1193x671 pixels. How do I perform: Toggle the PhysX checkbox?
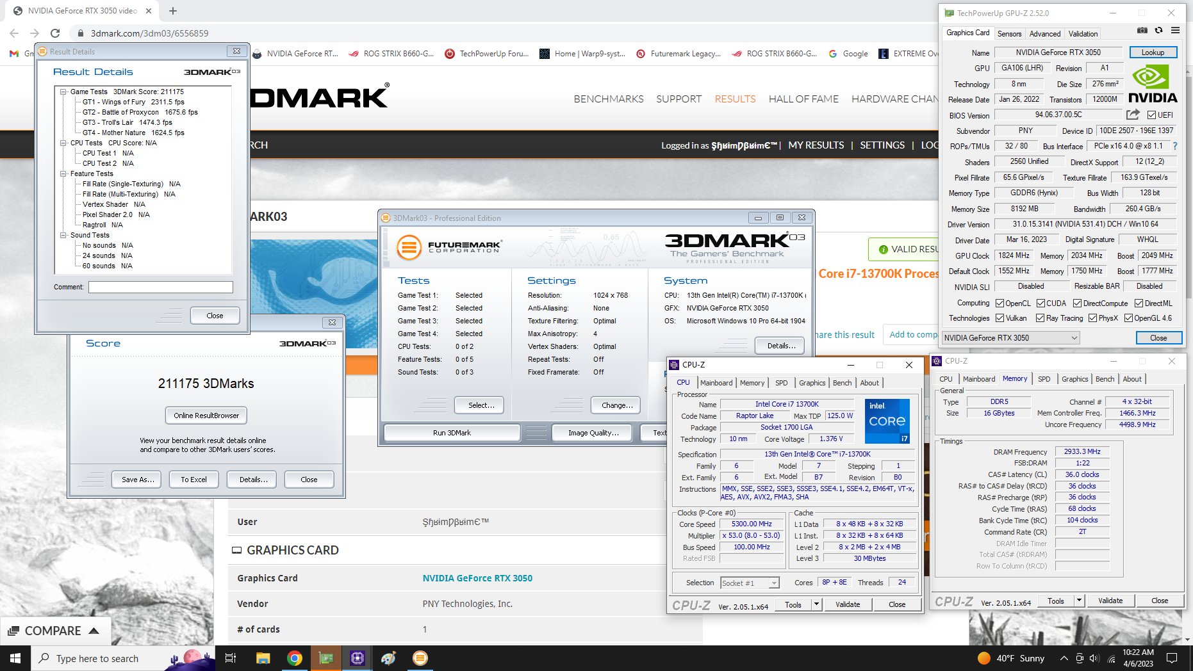tap(1093, 318)
